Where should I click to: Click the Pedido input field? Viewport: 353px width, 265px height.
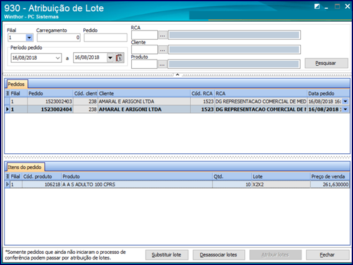pos(106,37)
